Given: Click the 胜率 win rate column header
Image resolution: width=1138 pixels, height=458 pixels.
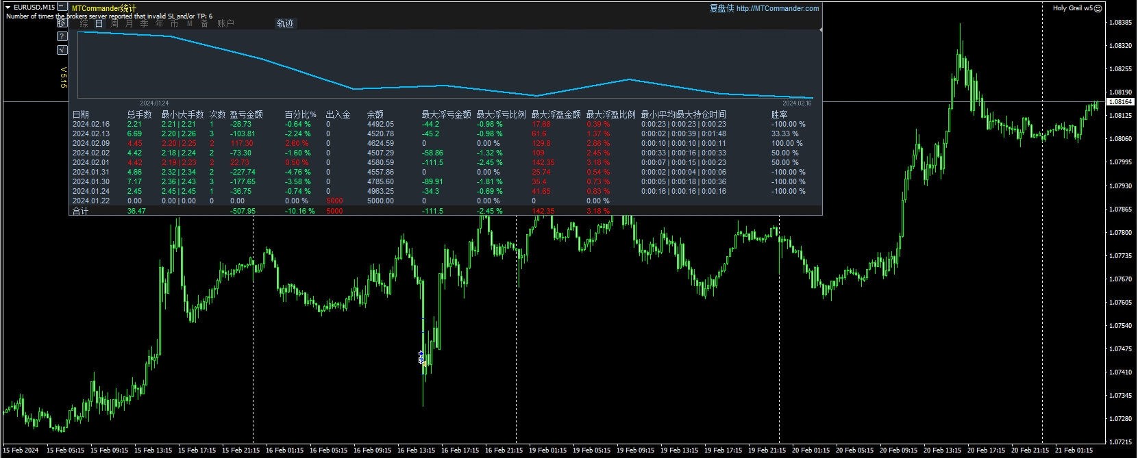Looking at the screenshot, I should coord(779,114).
